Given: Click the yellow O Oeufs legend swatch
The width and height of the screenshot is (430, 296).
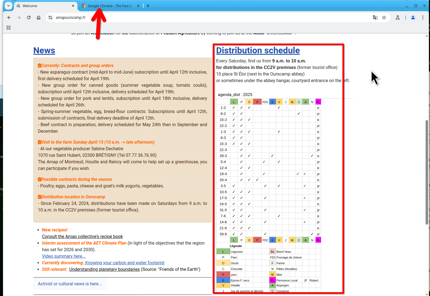Looking at the screenshot, I should click(223, 263).
